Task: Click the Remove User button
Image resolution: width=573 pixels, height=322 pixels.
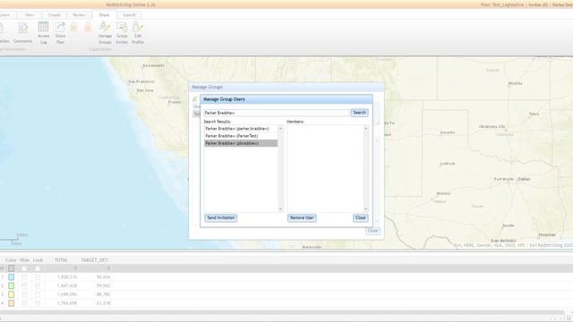Action: [302, 217]
